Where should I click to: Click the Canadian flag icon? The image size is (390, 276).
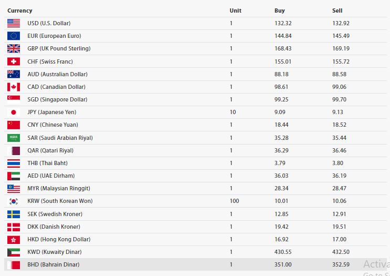[x=14, y=87]
